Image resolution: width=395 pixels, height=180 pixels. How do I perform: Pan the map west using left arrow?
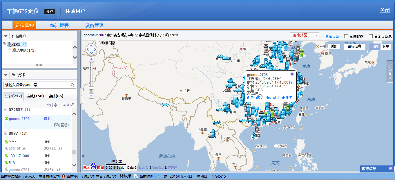88,49
